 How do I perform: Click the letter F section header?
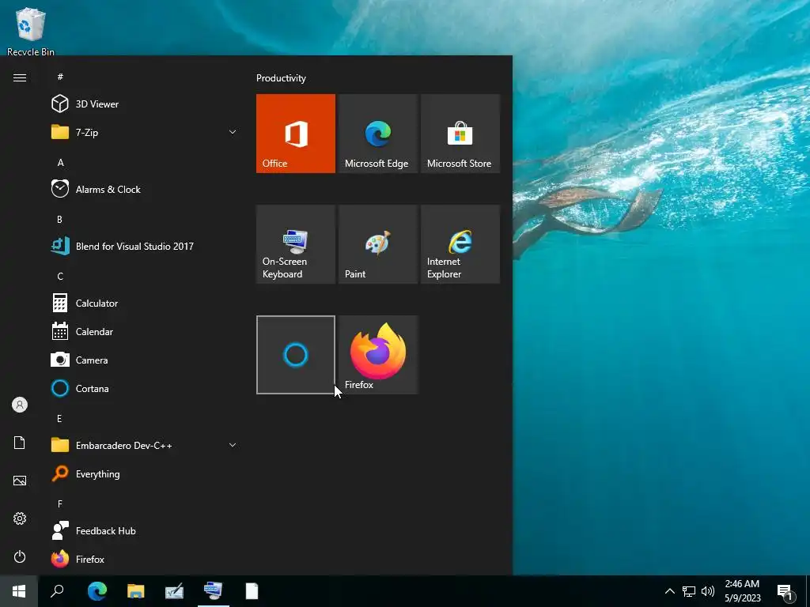(60, 503)
